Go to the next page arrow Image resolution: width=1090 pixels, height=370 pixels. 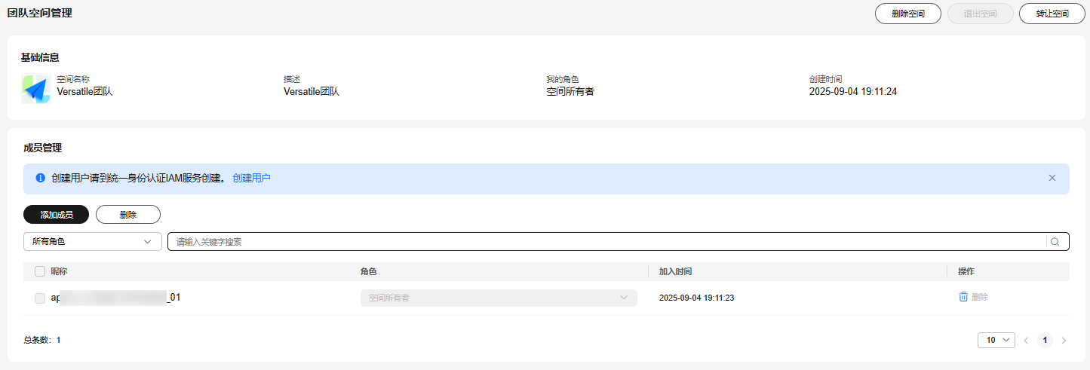[x=1064, y=341]
